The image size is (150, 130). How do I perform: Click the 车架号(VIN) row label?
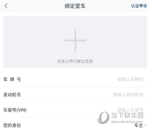click(15, 110)
